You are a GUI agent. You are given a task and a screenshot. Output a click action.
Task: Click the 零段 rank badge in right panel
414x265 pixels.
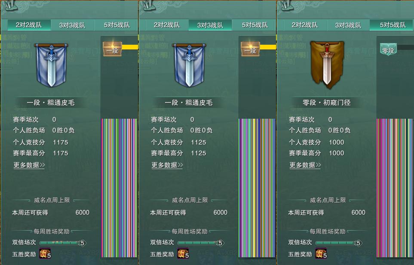tap(388, 49)
